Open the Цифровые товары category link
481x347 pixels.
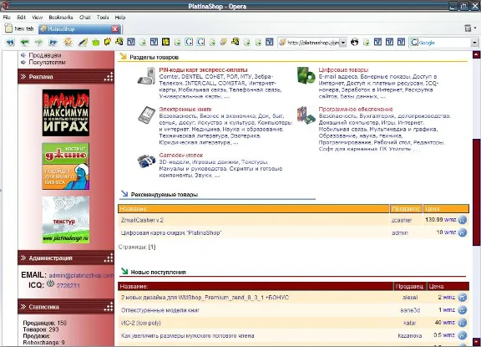tap(343, 69)
